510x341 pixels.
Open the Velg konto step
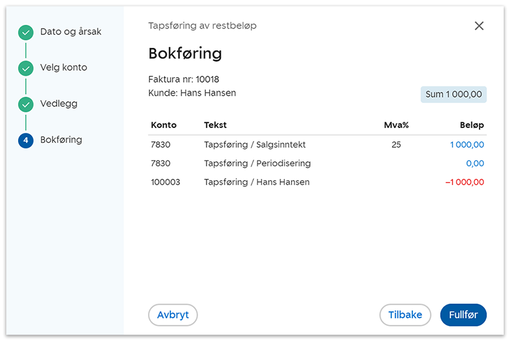click(x=63, y=68)
